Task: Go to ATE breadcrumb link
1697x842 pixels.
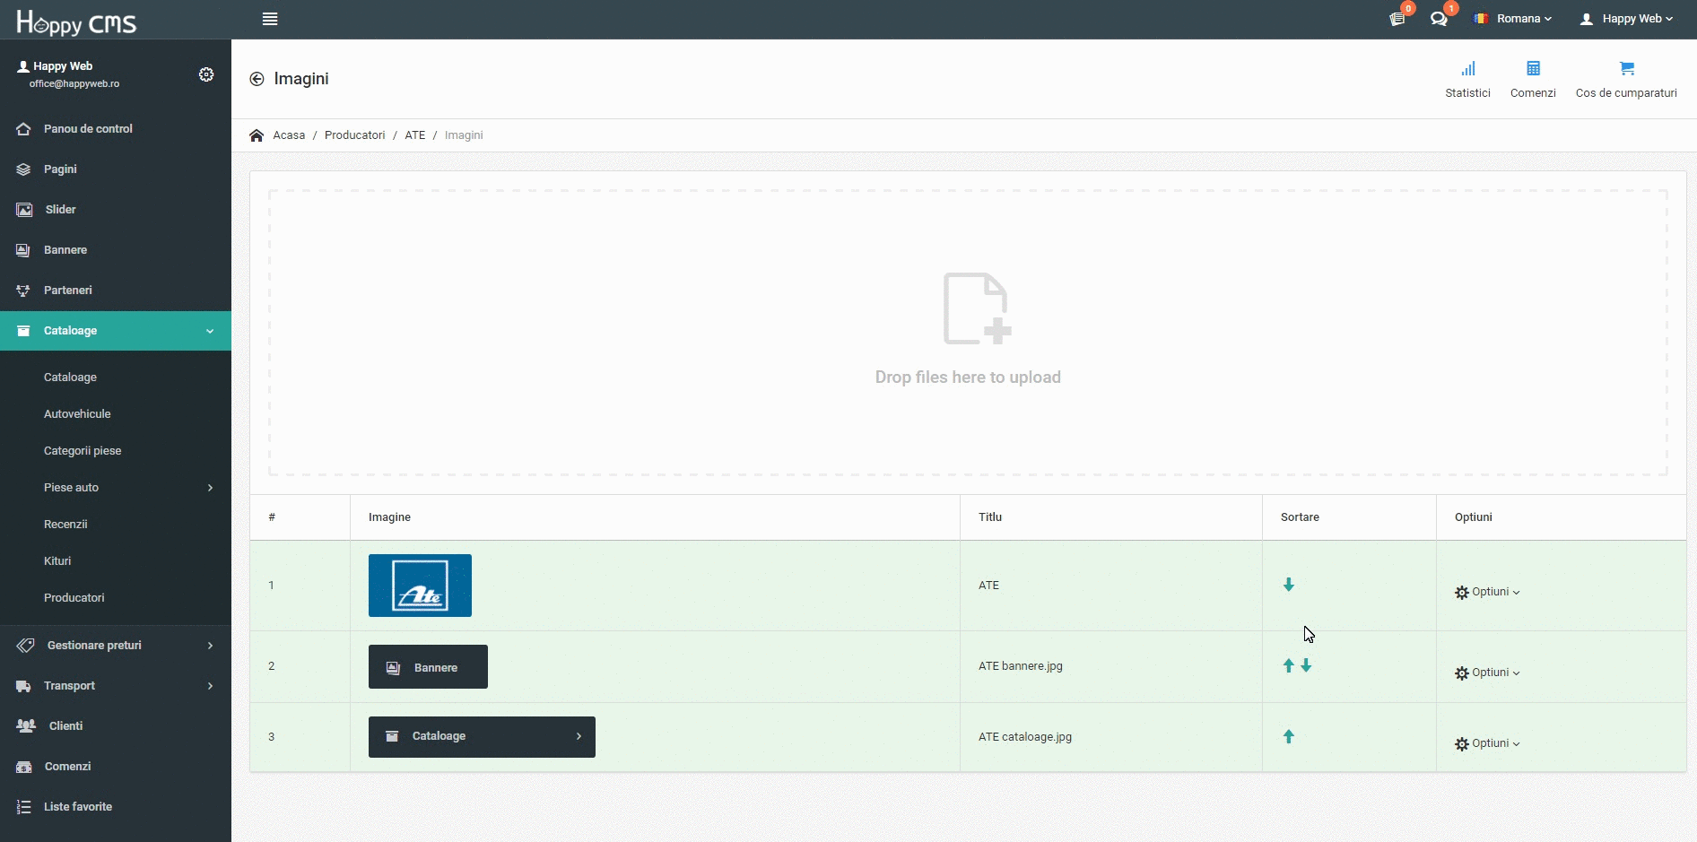Action: (414, 135)
